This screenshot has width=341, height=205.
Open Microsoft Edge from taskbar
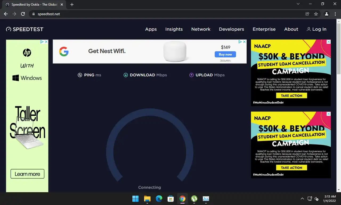click(159, 199)
